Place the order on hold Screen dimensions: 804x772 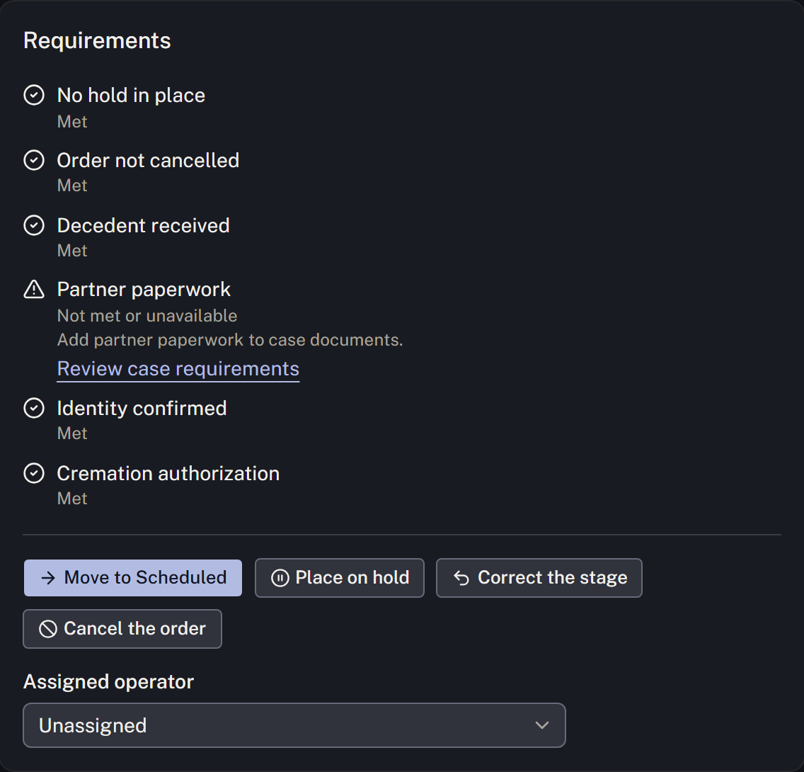pyautogui.click(x=340, y=578)
